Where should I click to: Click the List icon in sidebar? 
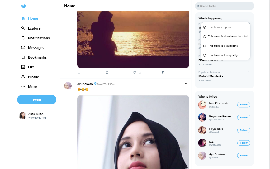23,67
